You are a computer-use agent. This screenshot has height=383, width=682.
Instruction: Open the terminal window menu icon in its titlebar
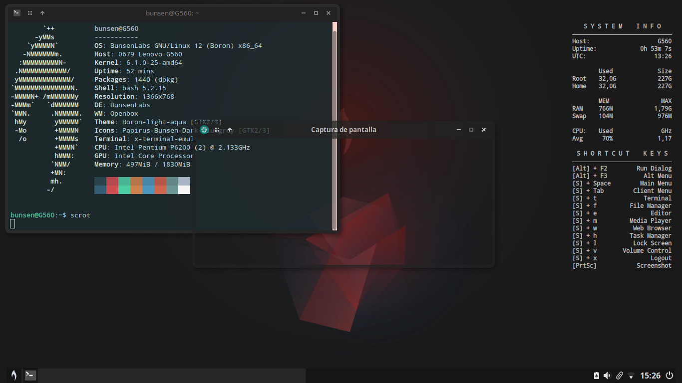[17, 13]
